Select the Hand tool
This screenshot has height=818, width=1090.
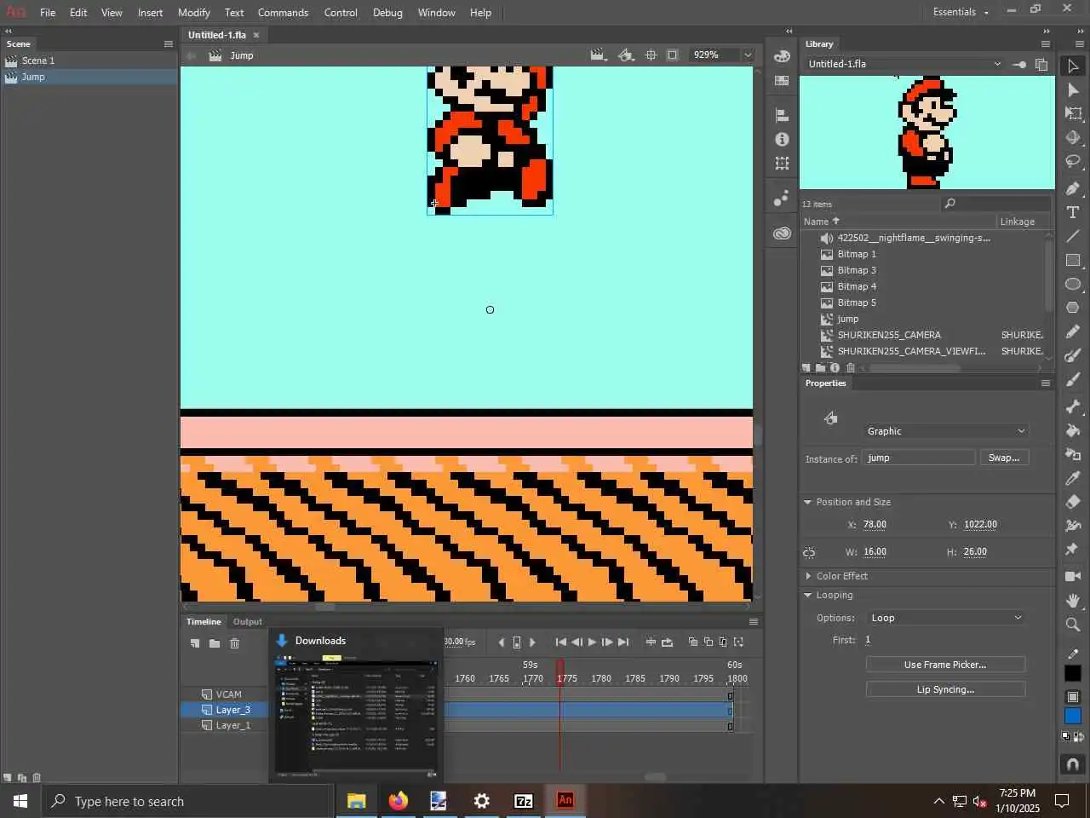pyautogui.click(x=1073, y=601)
